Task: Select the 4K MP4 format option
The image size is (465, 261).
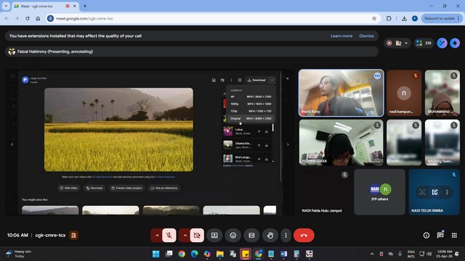Action: tap(251, 96)
